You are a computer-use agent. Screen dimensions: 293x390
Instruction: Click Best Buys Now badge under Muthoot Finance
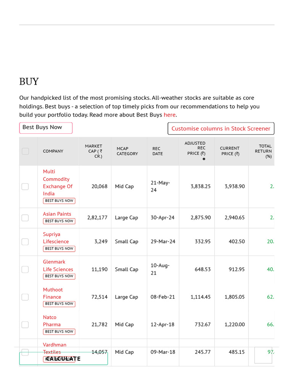click(x=59, y=304)
